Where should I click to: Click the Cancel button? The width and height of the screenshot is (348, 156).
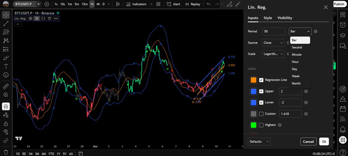pos(308,142)
